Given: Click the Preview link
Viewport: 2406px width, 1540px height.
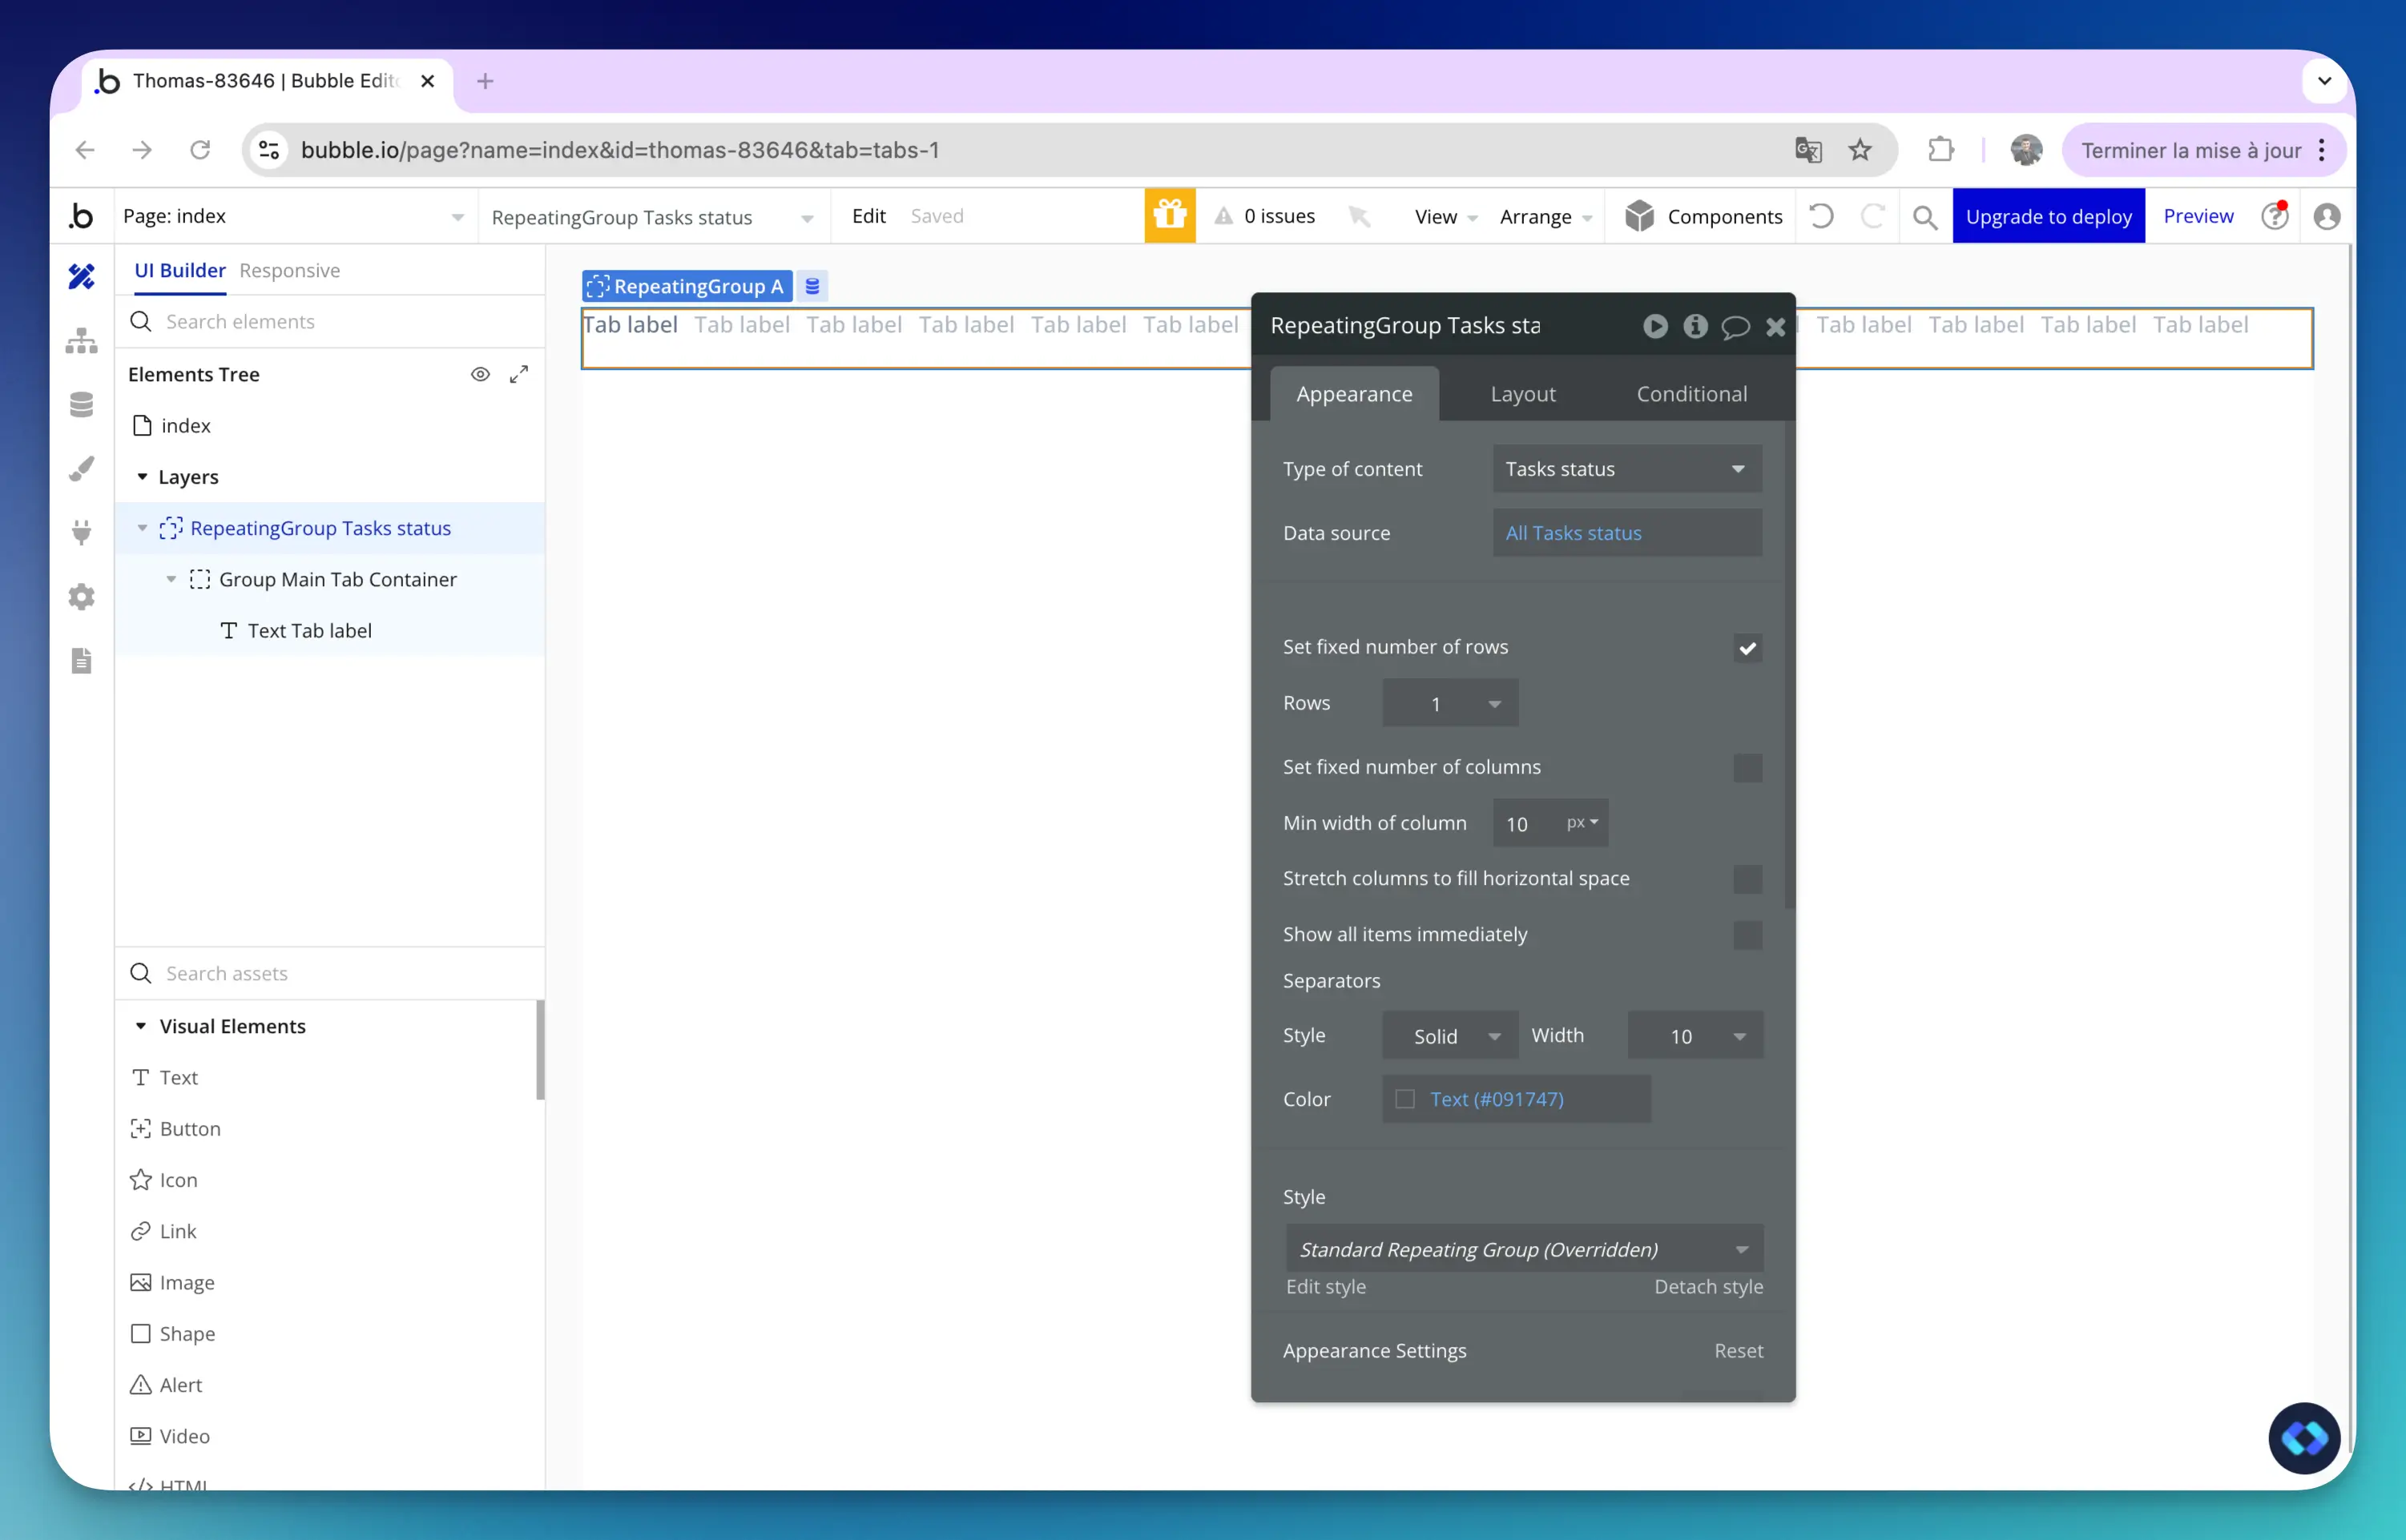Looking at the screenshot, I should click(x=2198, y=216).
